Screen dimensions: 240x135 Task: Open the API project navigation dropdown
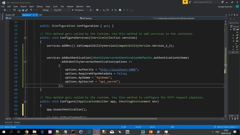click(42, 18)
